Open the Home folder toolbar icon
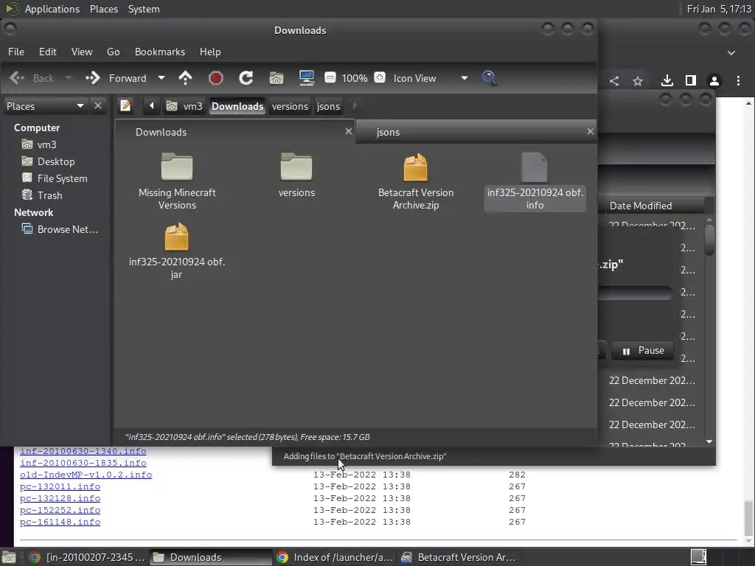Screen dimensions: 755x566 point(276,78)
